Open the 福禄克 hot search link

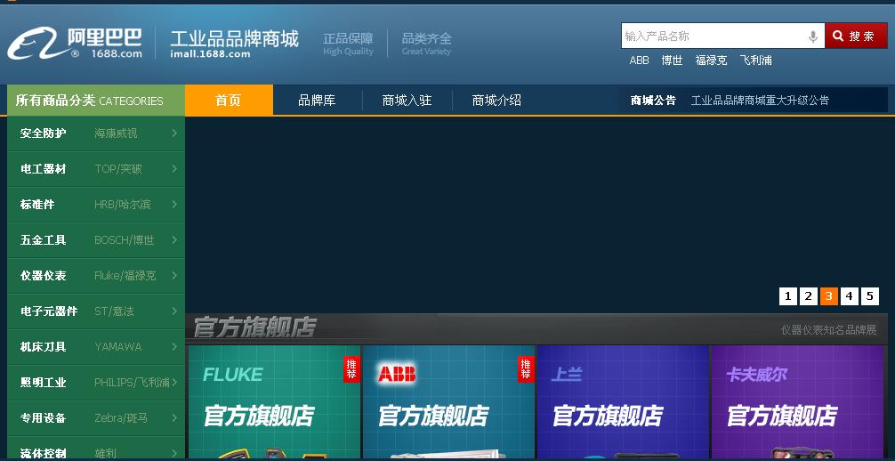(x=711, y=60)
